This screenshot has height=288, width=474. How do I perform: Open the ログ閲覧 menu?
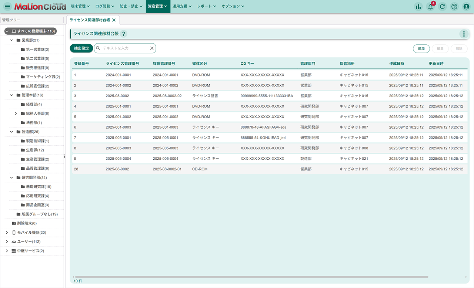[x=105, y=6]
